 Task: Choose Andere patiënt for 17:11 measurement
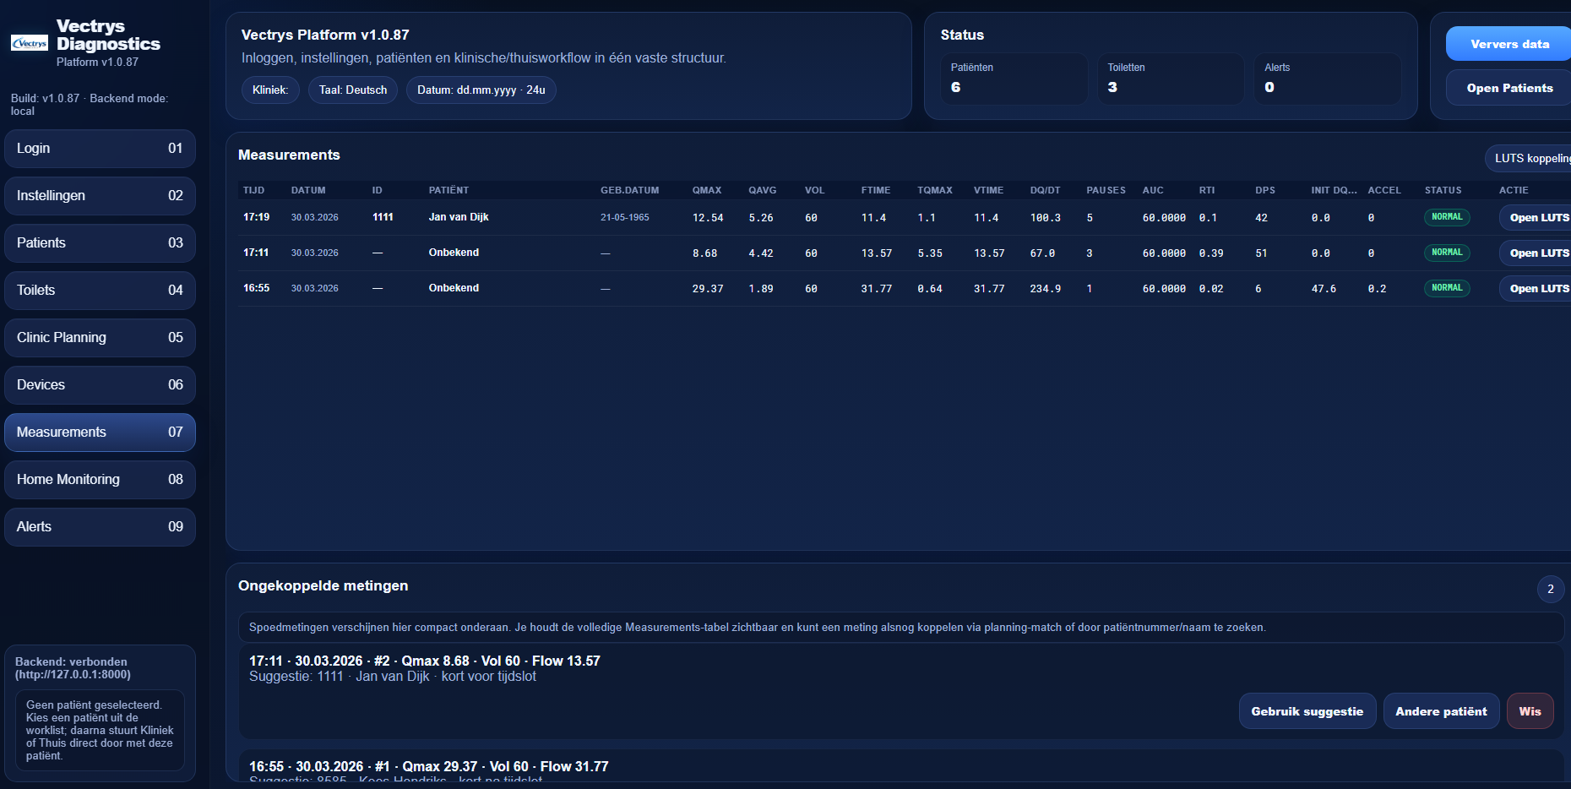1441,711
